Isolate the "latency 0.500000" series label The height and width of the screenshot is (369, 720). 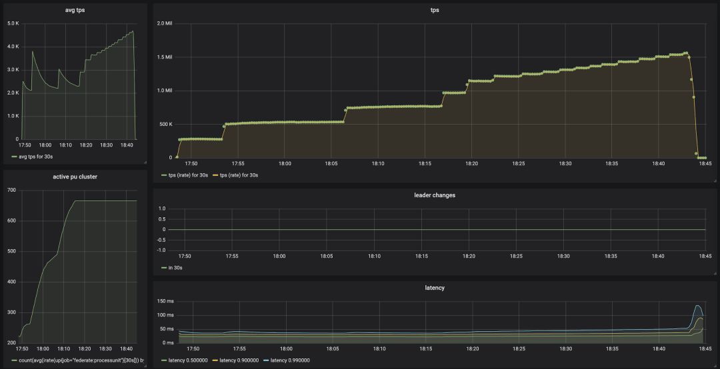[x=189, y=360]
